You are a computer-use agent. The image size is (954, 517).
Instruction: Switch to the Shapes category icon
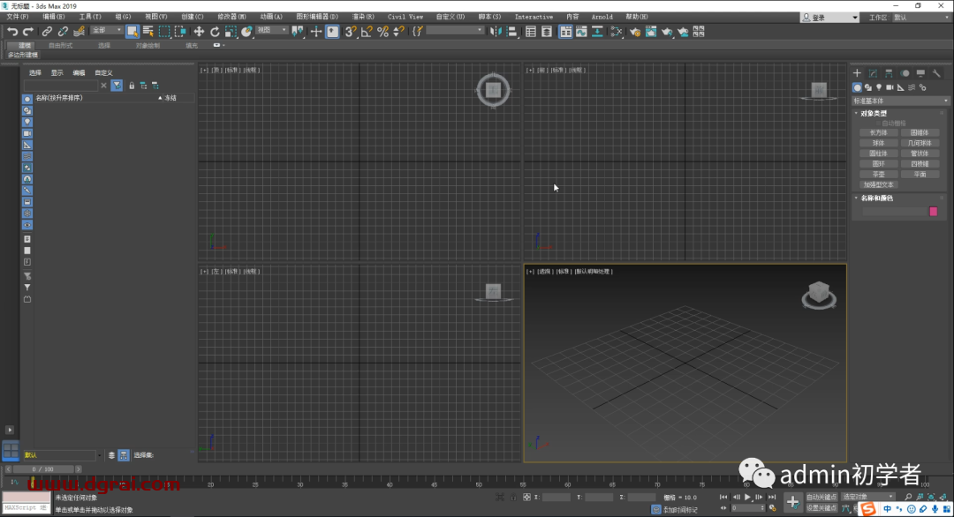coord(868,87)
